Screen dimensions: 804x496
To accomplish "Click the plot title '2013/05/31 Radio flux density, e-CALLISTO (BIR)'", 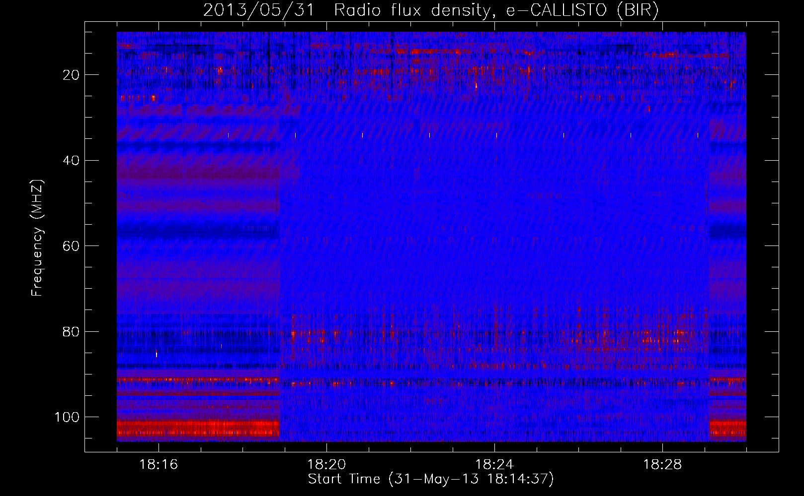I will click(x=431, y=10).
